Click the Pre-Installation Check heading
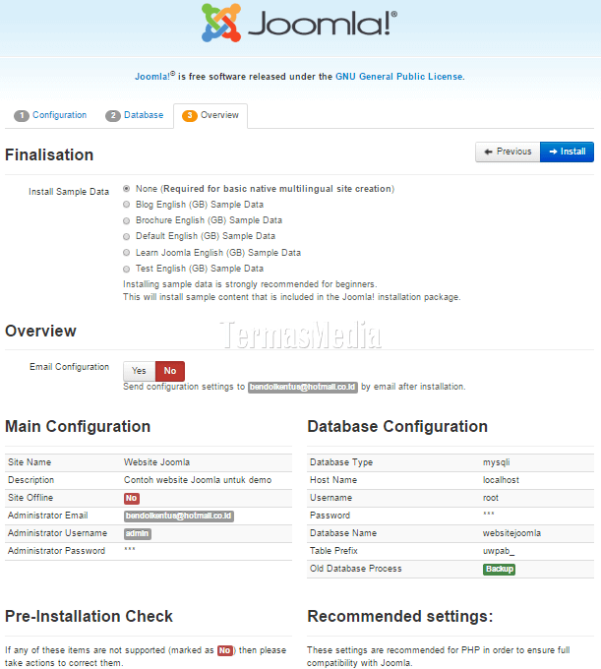Screen dimensions: 601x669 (x=89, y=617)
